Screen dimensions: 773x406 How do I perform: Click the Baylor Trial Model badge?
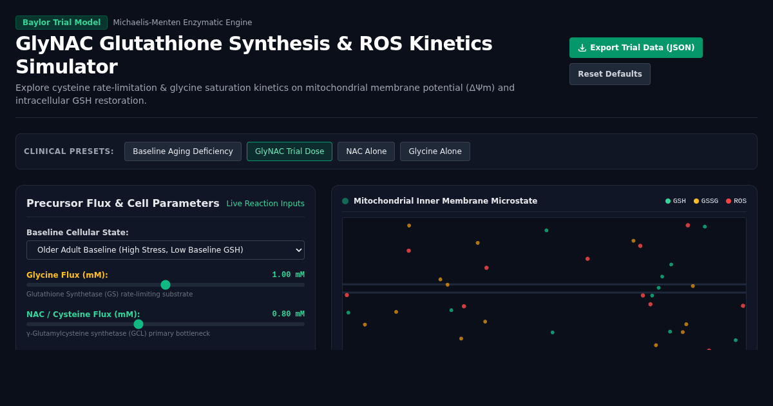62,23
